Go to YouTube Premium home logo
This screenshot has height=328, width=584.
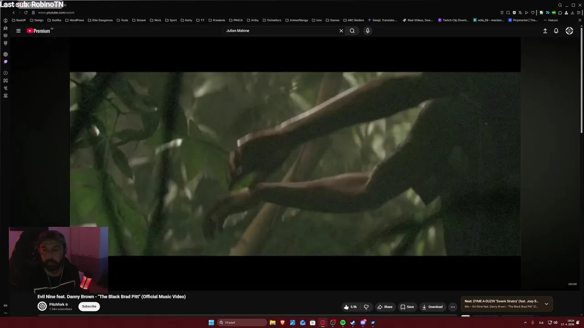point(38,31)
